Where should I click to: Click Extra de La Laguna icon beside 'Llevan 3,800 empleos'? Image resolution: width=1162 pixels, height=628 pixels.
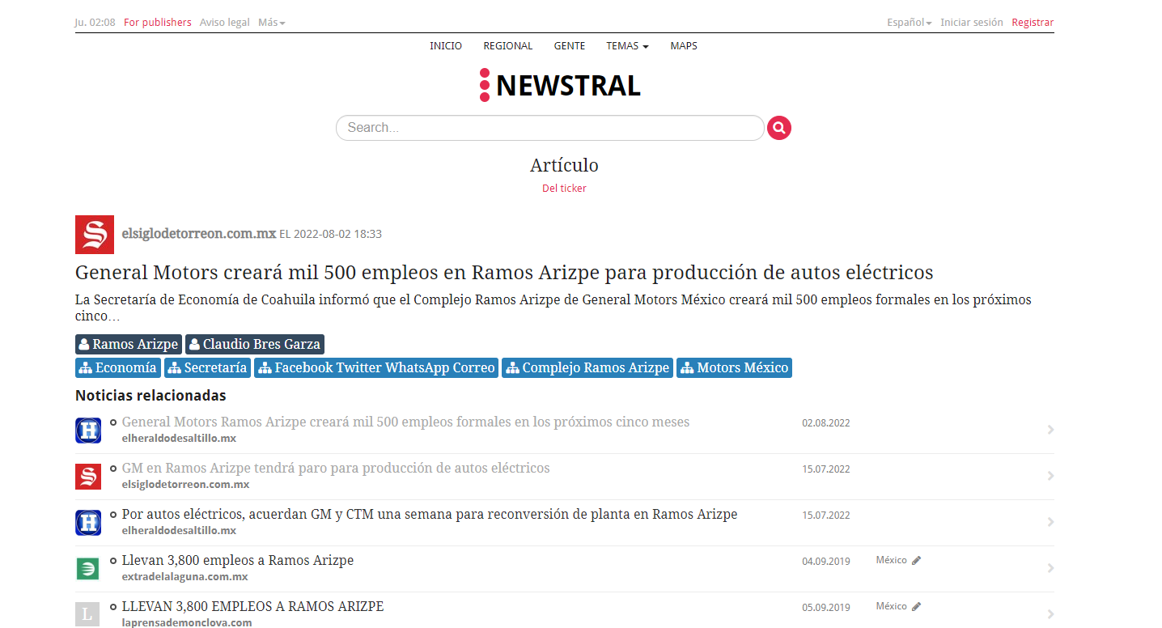point(87,569)
